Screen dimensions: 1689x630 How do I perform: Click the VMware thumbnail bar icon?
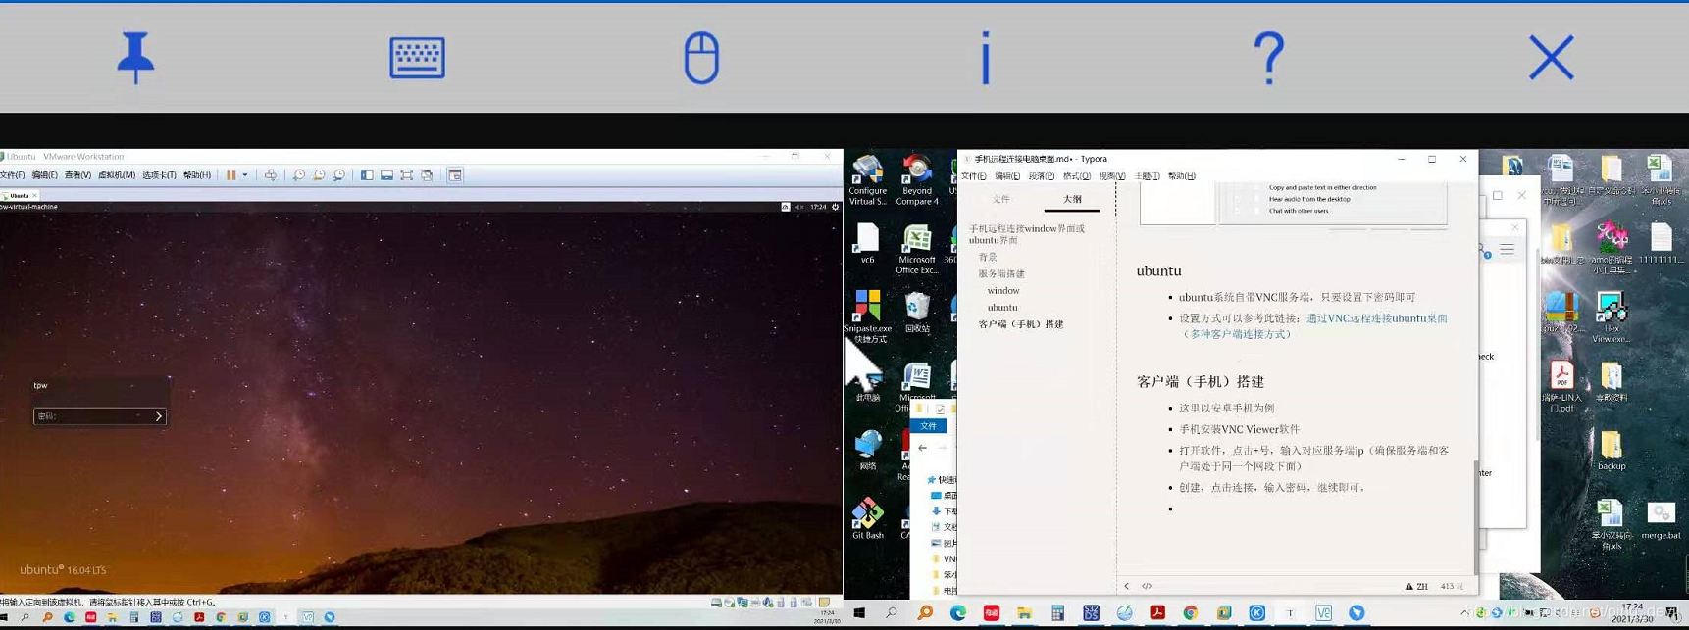pos(386,175)
